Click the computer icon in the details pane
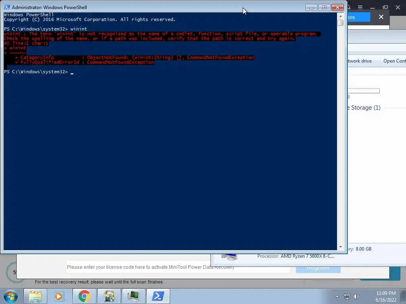Screen dimensions: 406x304 [230, 256]
